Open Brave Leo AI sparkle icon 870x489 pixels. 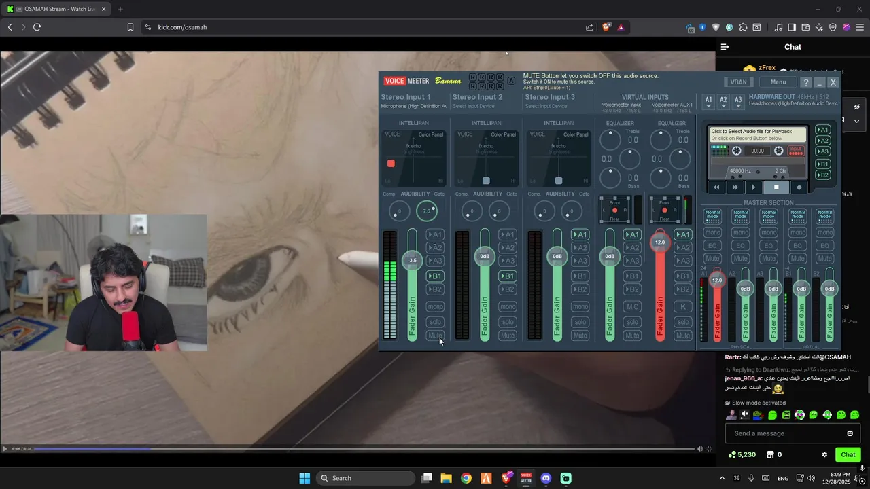(819, 27)
